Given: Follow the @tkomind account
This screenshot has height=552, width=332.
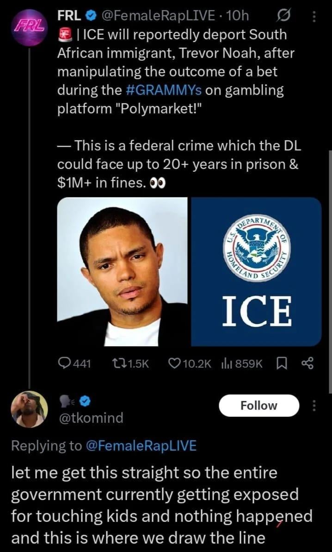Looking at the screenshot, I should tap(259, 406).
